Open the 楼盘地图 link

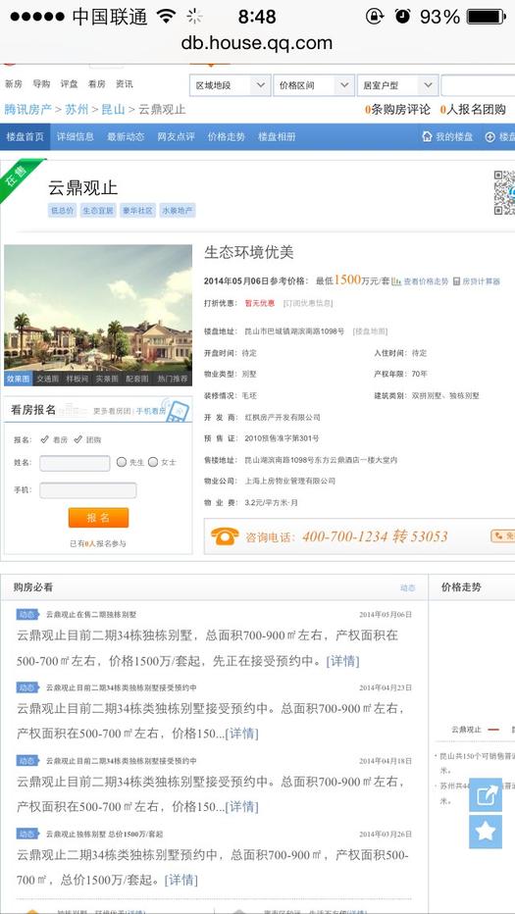[371, 331]
